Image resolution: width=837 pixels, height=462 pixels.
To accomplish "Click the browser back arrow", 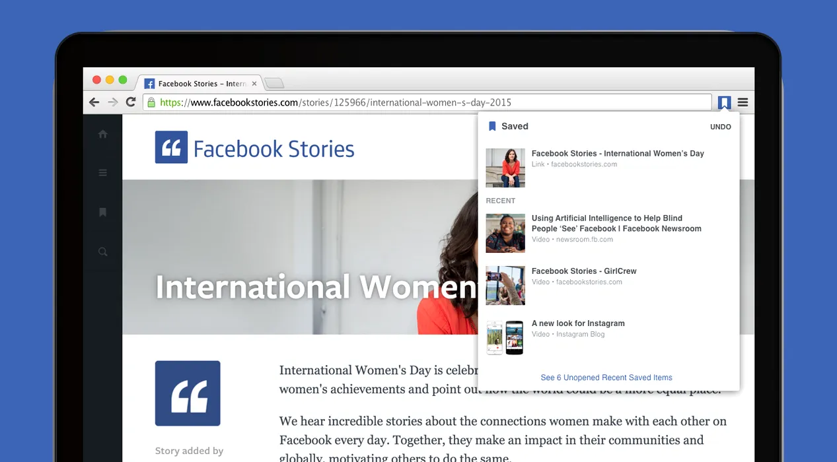I will 94,102.
